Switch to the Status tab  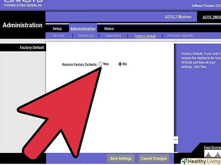pyautogui.click(x=109, y=29)
